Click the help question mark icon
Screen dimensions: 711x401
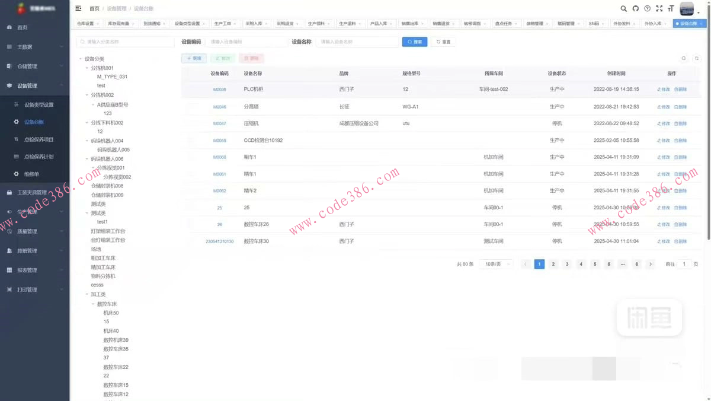coord(647,9)
